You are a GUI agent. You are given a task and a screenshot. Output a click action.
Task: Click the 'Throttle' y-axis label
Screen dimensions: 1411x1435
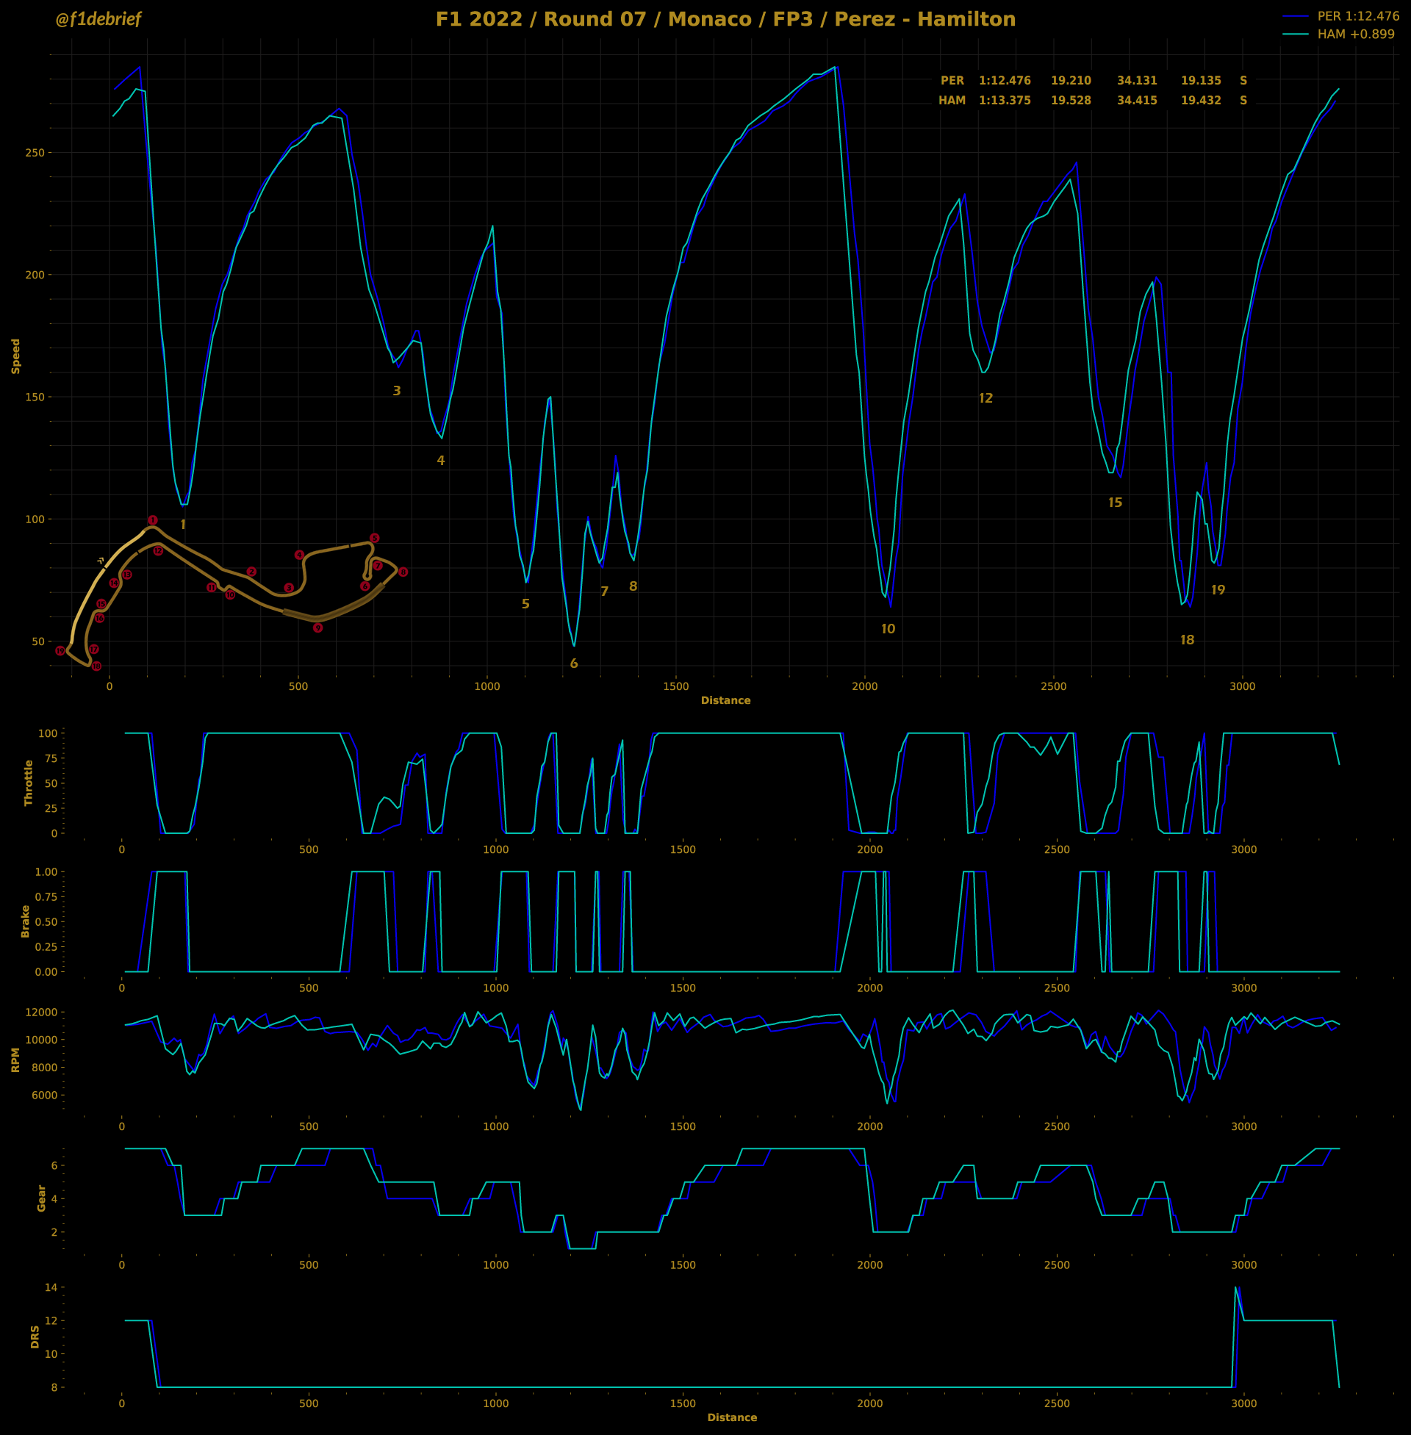(29, 783)
